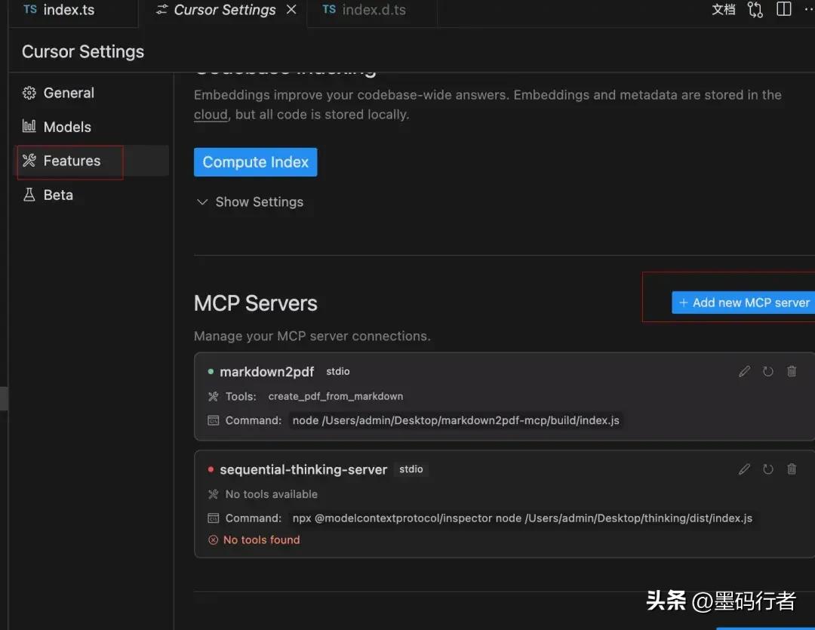
Task: Select the Models chart icon
Action: tap(29, 127)
